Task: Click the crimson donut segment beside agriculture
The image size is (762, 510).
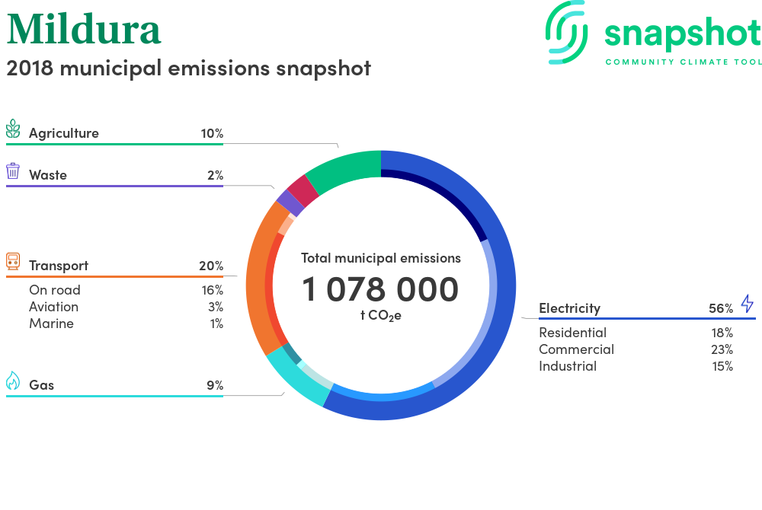Action: pos(303,190)
